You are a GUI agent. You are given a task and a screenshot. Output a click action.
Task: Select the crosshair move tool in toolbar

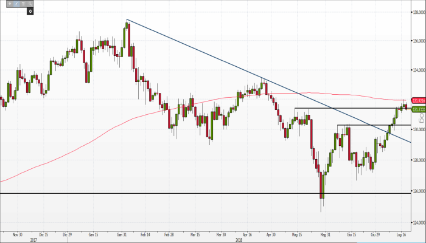(9, 3)
